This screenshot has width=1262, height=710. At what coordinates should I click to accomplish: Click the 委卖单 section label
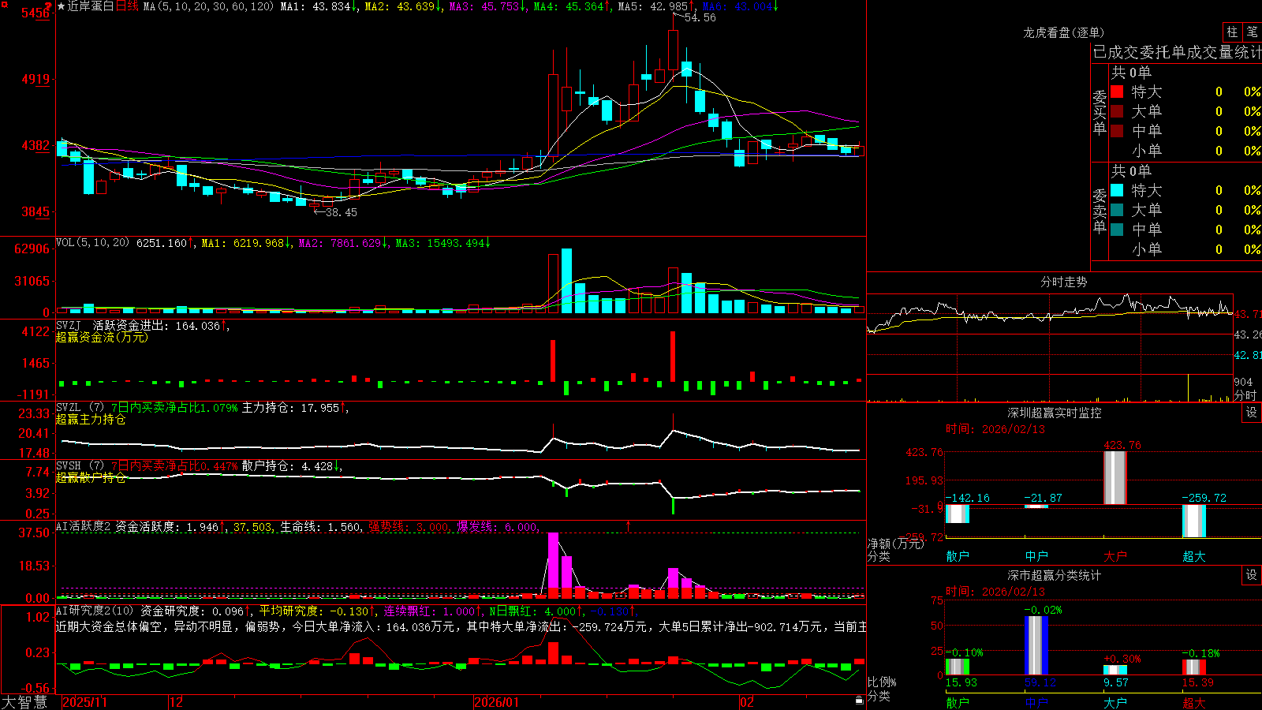[1100, 211]
